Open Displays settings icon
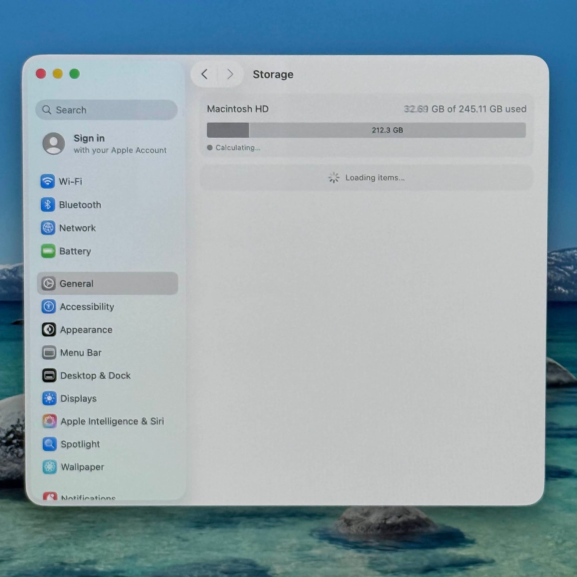Viewport: 577px width, 577px height. point(49,399)
